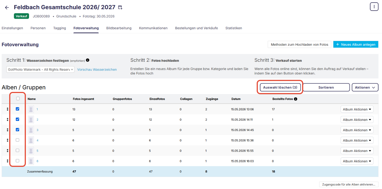
Task: Switch to the Personen tab
Action: coord(38,28)
